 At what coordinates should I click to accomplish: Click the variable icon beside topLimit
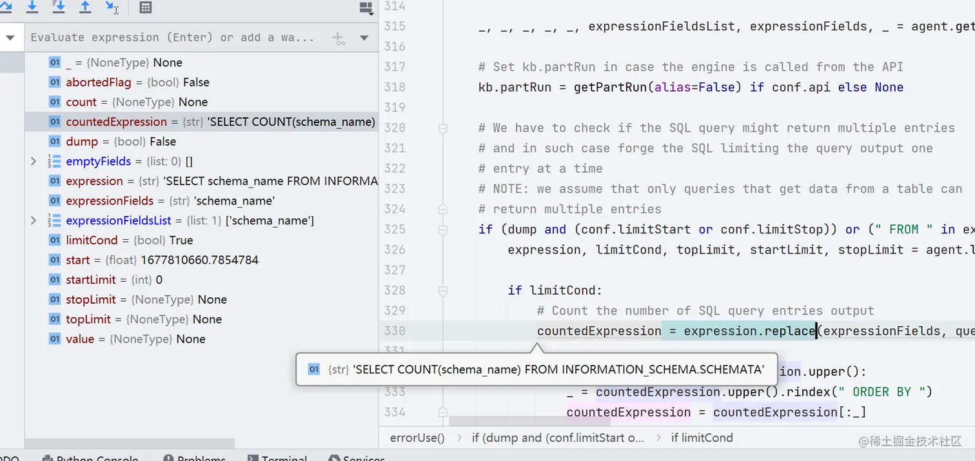coord(54,319)
